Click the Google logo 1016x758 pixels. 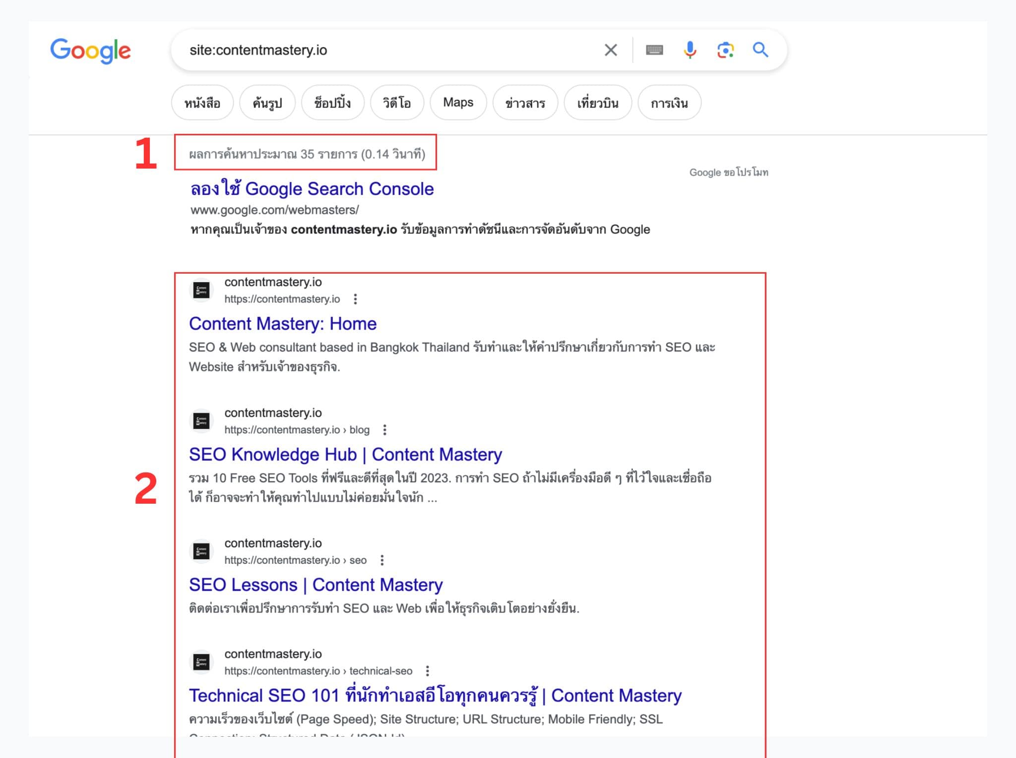coord(90,51)
